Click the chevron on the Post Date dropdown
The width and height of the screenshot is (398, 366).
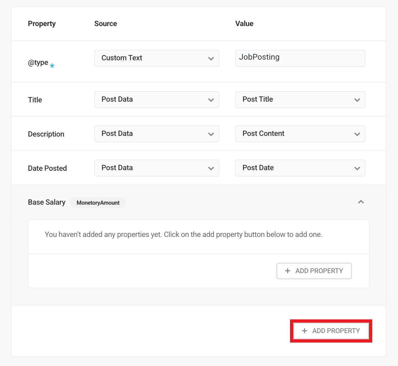click(357, 168)
